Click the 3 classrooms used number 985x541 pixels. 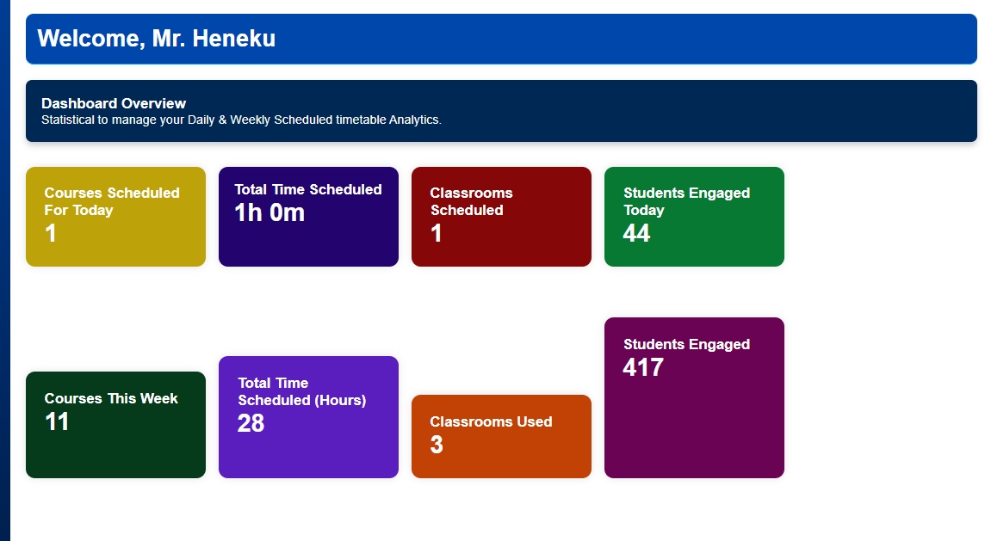point(437,445)
